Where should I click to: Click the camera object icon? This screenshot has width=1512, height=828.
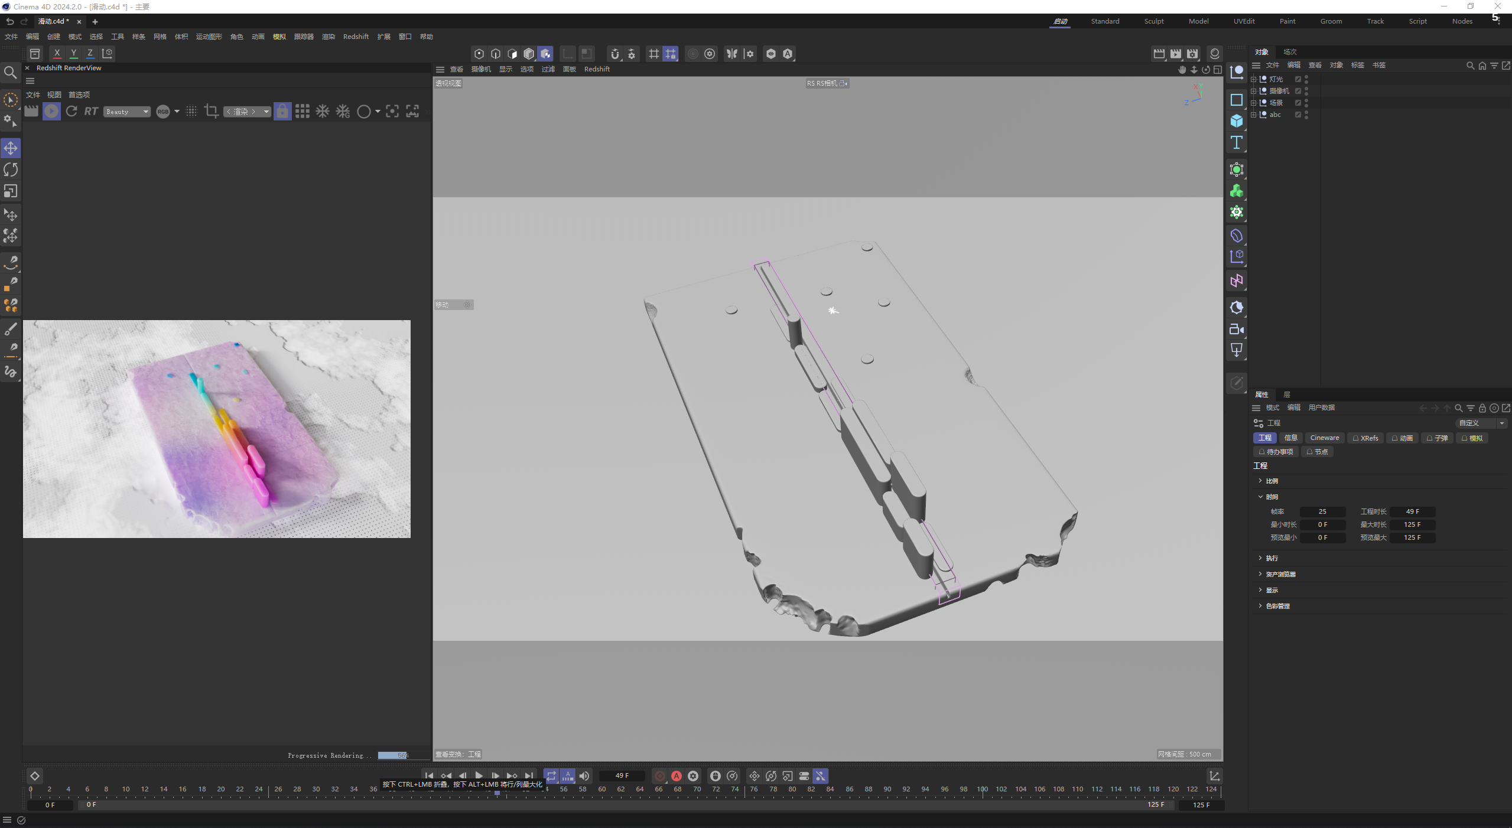click(1236, 330)
